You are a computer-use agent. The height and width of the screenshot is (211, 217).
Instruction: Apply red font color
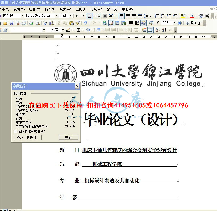192,16
